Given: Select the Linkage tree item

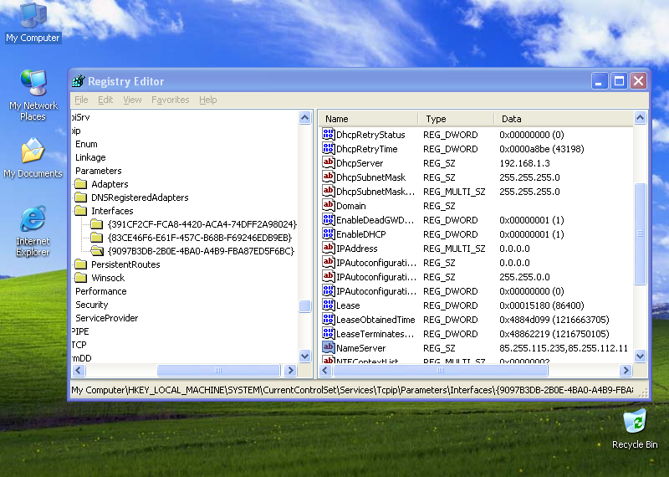Looking at the screenshot, I should [x=90, y=157].
